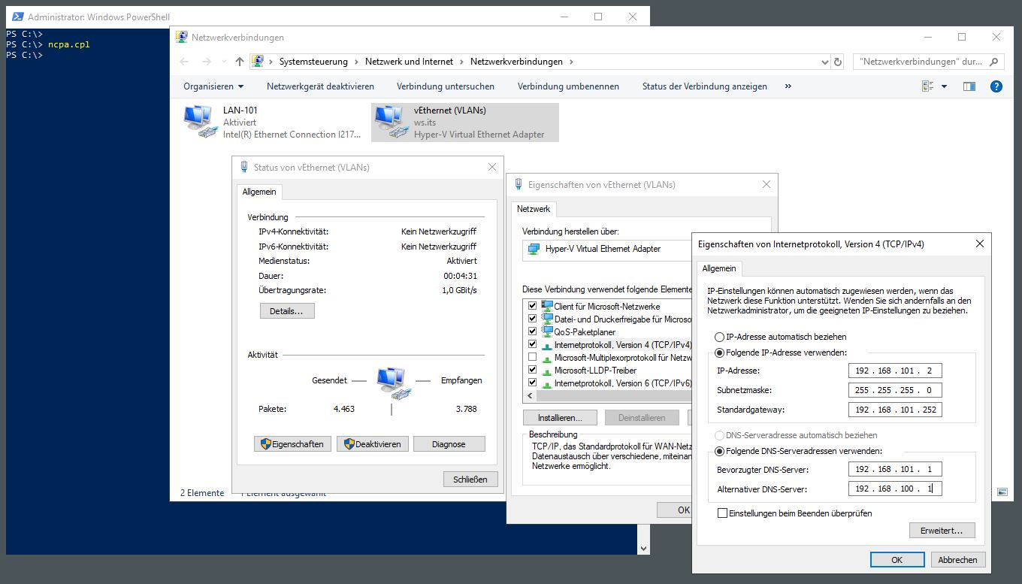1022x584 pixels.
Task: Select Allgemein tab in IPv4 properties
Action: (719, 268)
